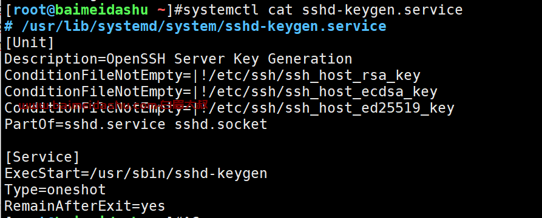Click the systemctl cat sshd-keygen.service command
542x218 pixels.
[323, 10]
